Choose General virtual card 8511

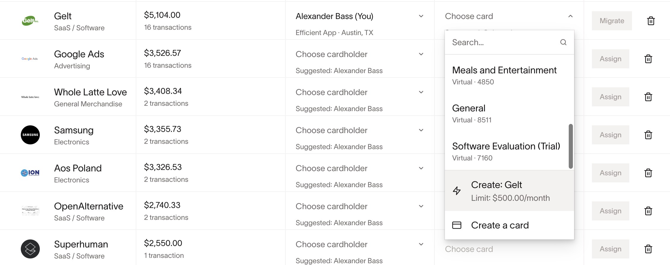click(x=507, y=113)
